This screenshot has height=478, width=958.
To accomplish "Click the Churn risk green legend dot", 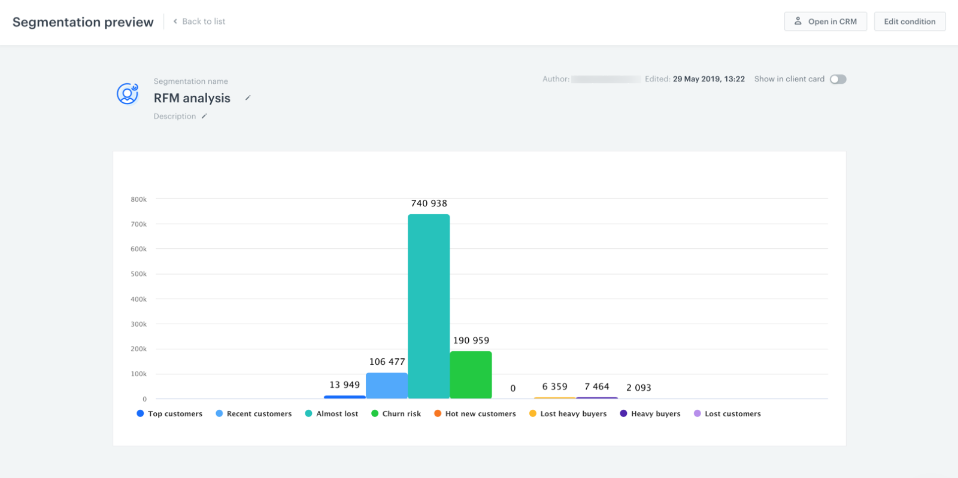I will pos(375,413).
